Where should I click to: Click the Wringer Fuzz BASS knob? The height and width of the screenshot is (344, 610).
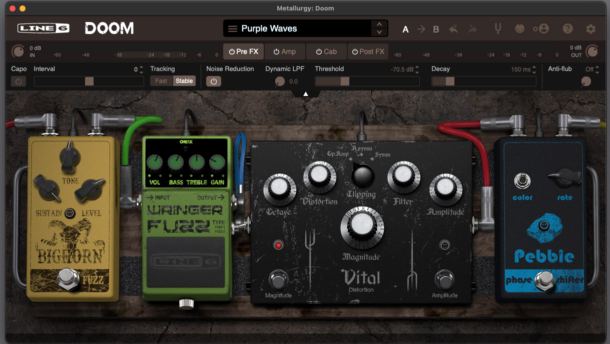[176, 162]
